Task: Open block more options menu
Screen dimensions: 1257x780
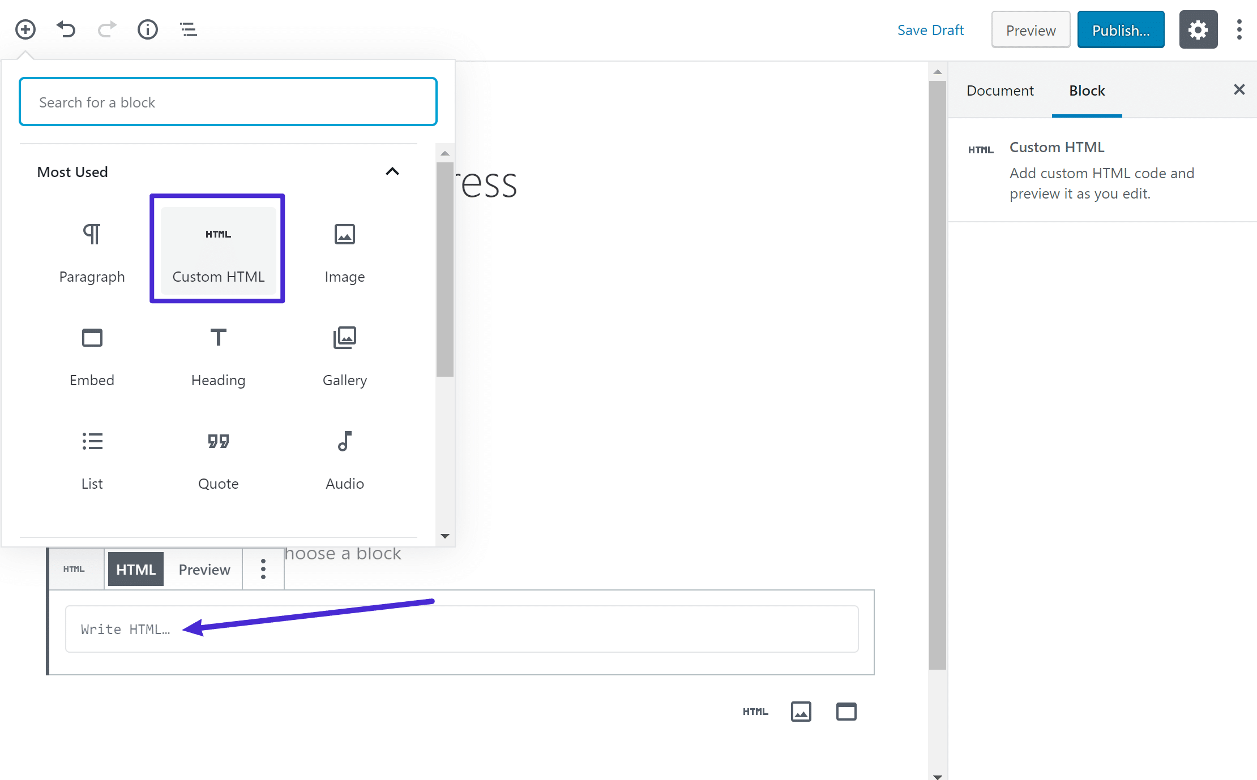Action: (x=263, y=570)
